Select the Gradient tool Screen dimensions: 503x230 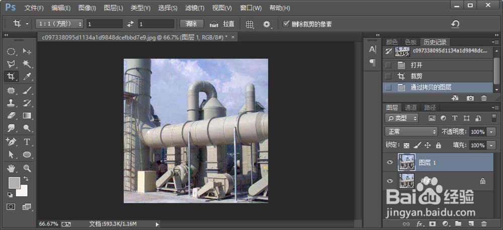(27, 115)
